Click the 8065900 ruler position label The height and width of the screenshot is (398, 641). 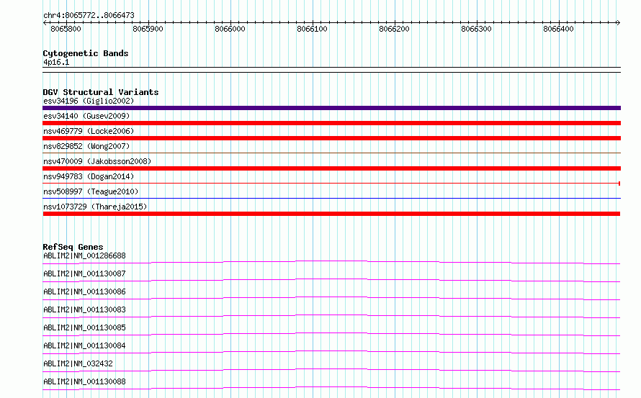[x=148, y=29]
